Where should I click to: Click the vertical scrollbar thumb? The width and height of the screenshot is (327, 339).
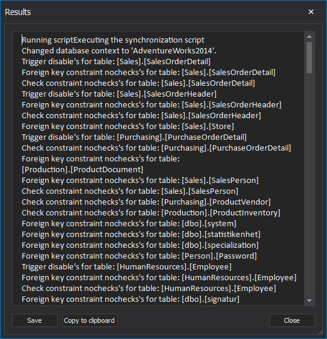coord(309,58)
